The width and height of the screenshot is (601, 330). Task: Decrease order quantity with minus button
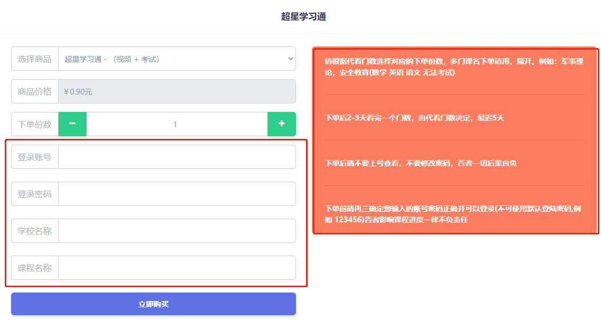(x=72, y=124)
